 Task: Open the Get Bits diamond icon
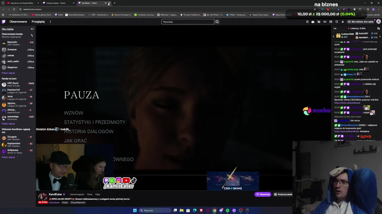(343, 22)
